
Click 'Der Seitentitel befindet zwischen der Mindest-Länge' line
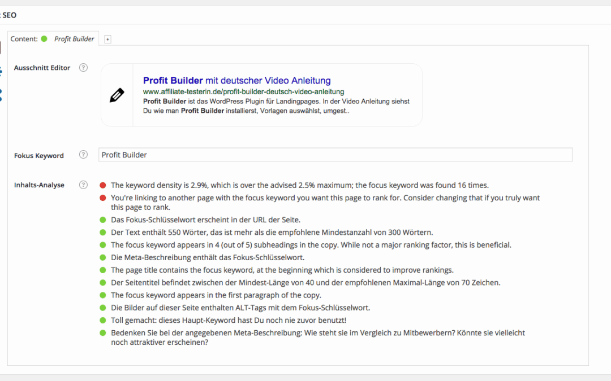(x=305, y=283)
